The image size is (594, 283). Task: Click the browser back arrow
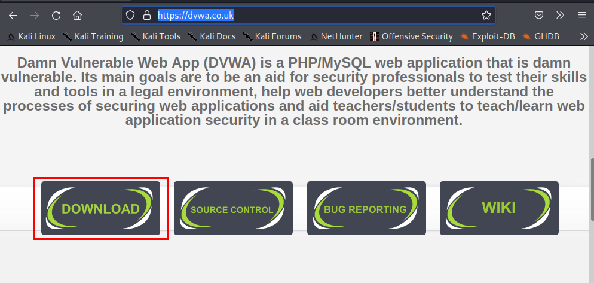(x=13, y=15)
